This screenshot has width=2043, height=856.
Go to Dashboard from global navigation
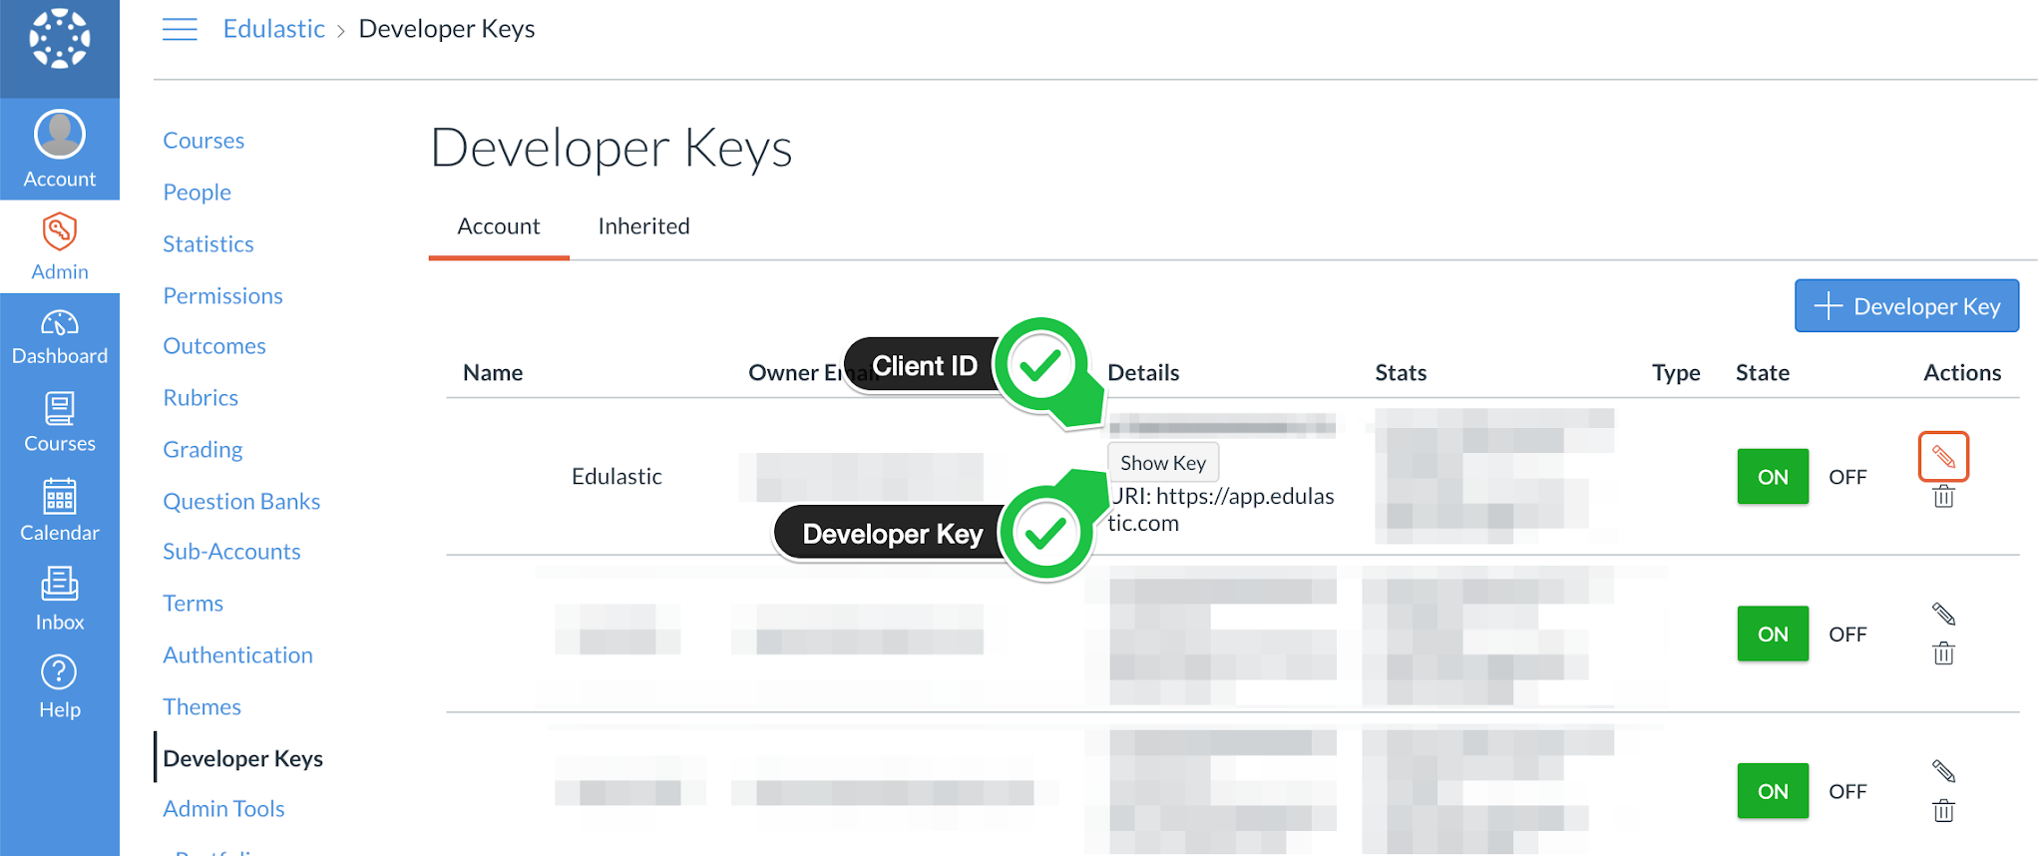click(60, 337)
